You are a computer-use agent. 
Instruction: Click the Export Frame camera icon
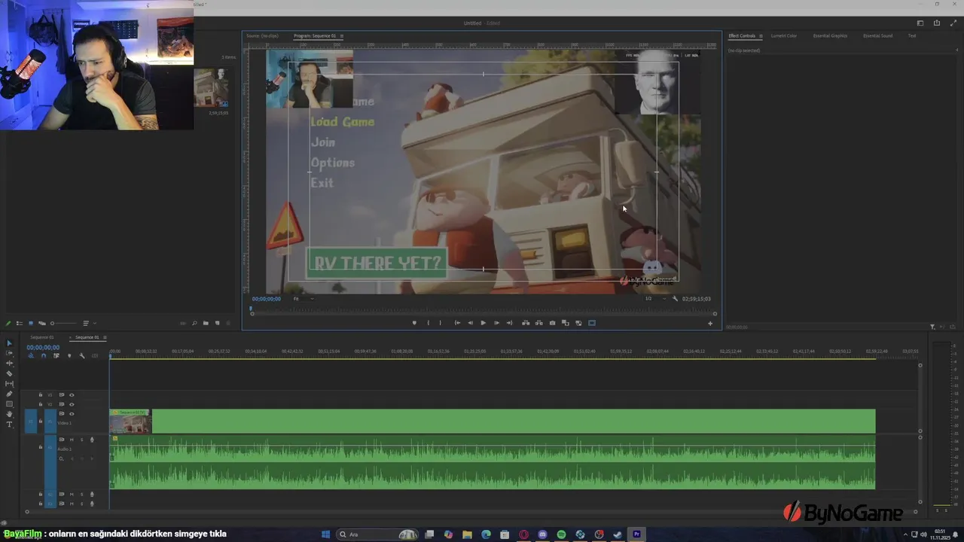pos(552,323)
